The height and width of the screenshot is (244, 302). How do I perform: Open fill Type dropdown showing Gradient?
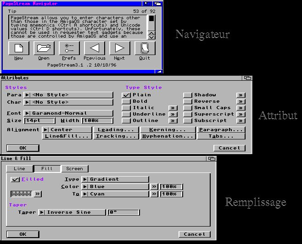pyautogui.click(x=115, y=179)
